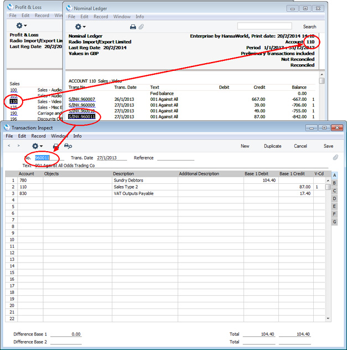The height and width of the screenshot is (350, 347).
Task: Click printer icon in Nominal Ledger toolbar
Action: pyautogui.click(x=133, y=27)
